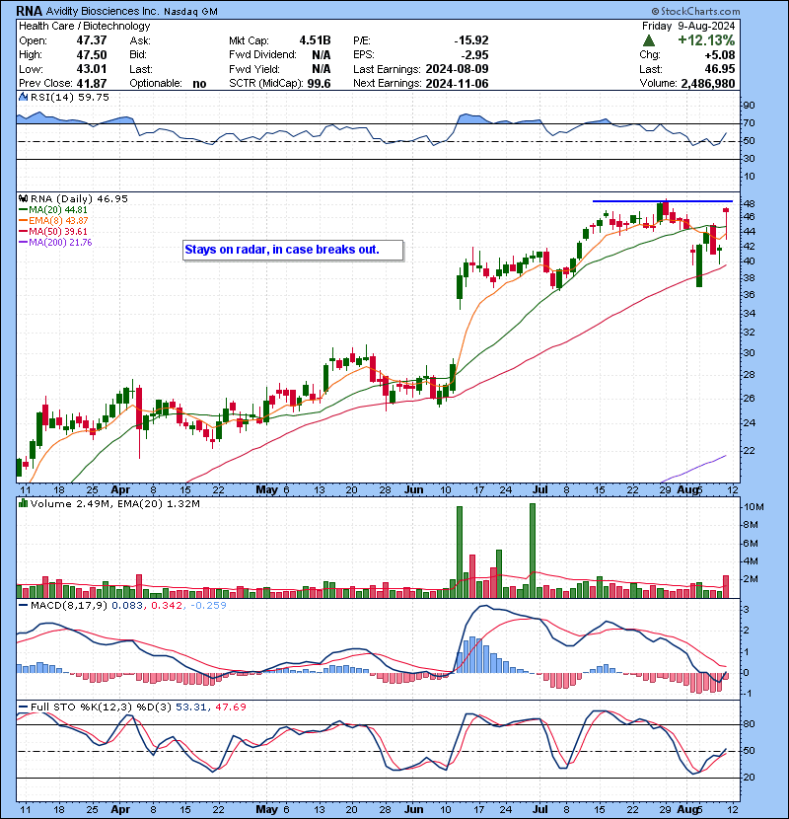This screenshot has height=819, width=789.
Task: Select the Open value 47.37
Action: click(x=92, y=40)
